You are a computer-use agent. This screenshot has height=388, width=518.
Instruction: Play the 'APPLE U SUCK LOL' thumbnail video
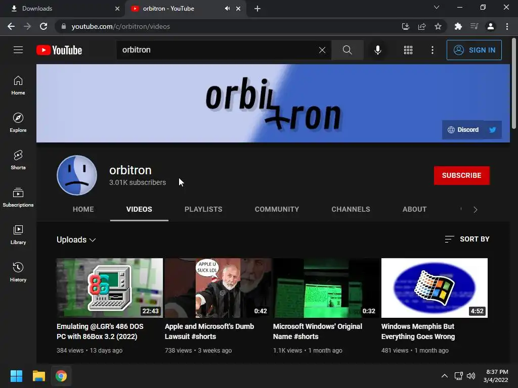click(218, 287)
